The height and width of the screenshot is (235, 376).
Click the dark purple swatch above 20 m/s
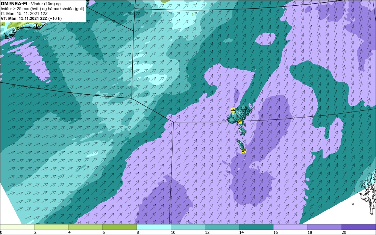(359, 227)
